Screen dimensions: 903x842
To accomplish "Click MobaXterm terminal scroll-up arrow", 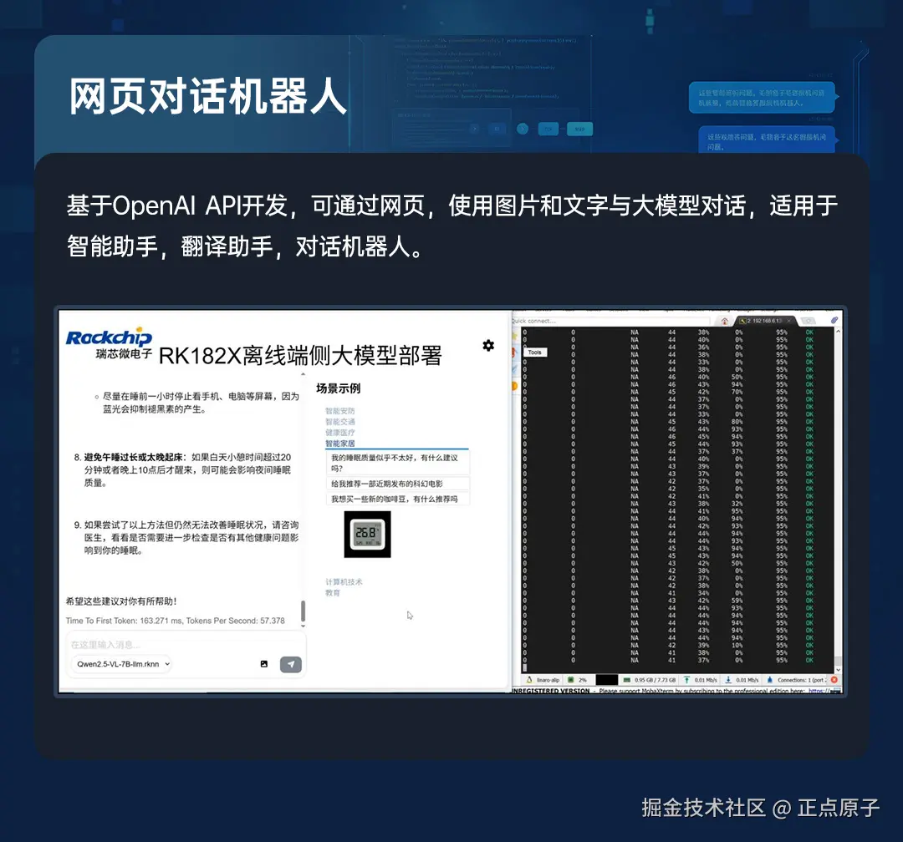I will 838,332.
